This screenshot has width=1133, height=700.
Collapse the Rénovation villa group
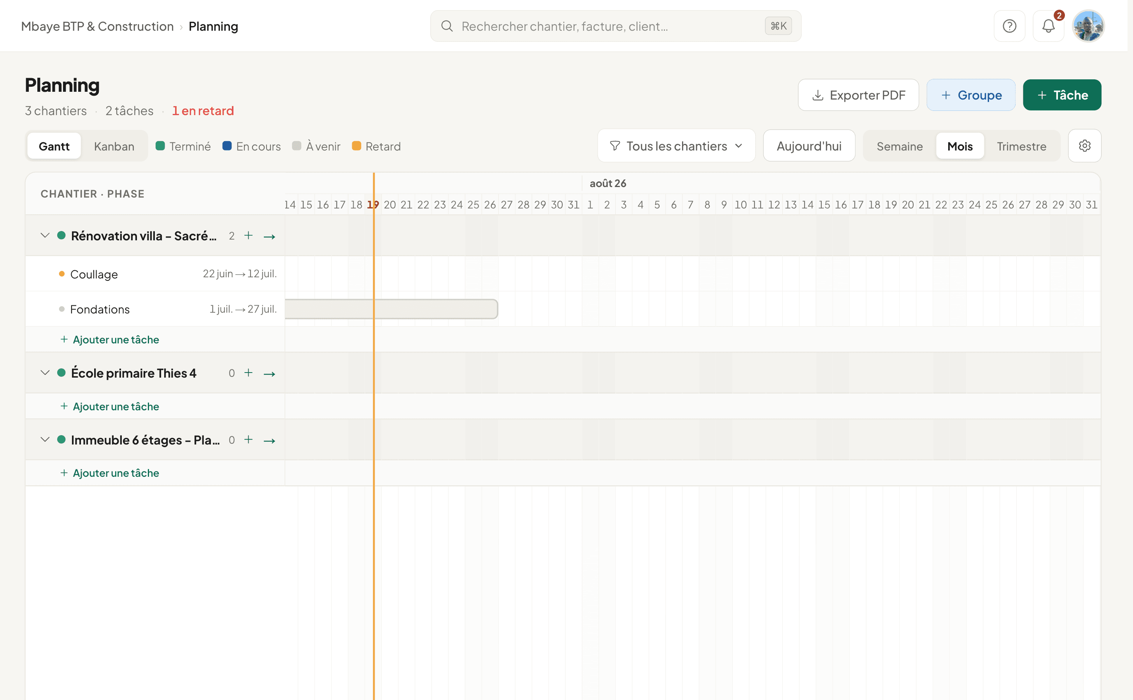coord(45,236)
